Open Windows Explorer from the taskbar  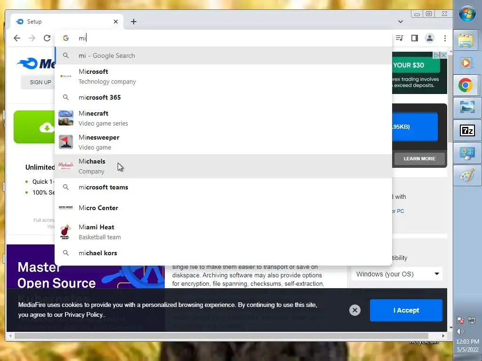click(466, 41)
